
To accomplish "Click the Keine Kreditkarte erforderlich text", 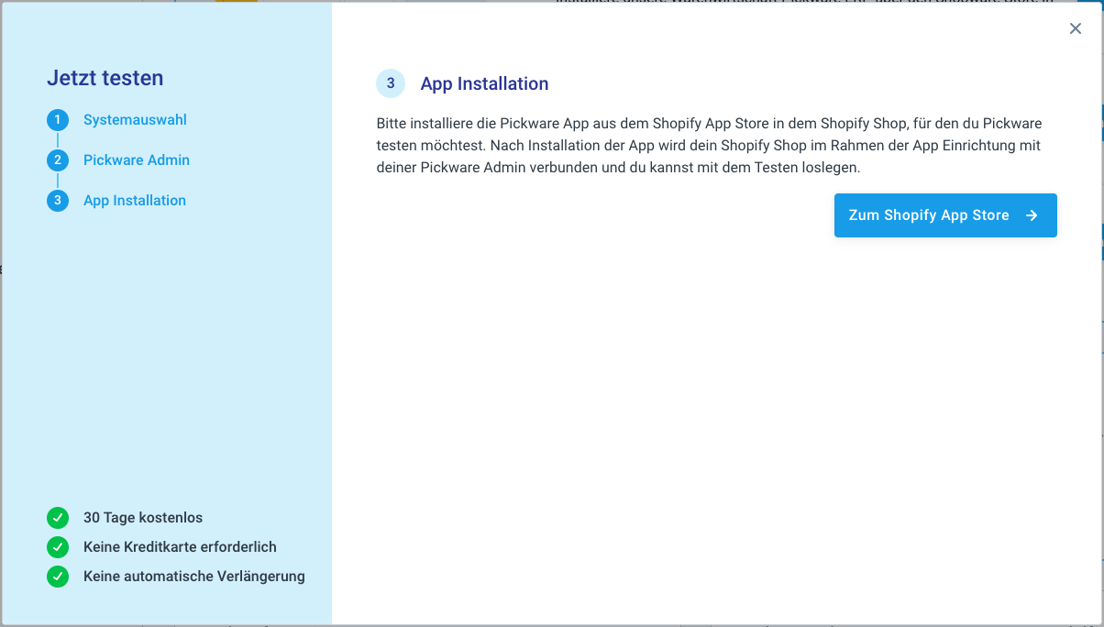I will coord(180,547).
